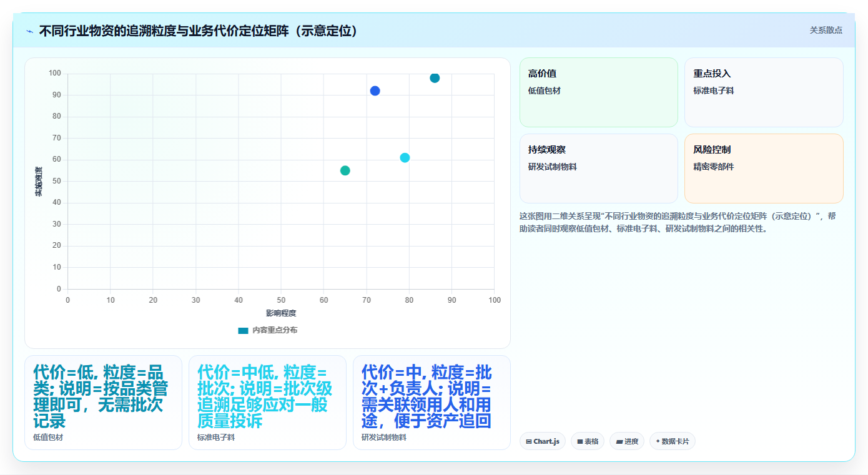Click the 进度 tag chip

pyautogui.click(x=627, y=441)
